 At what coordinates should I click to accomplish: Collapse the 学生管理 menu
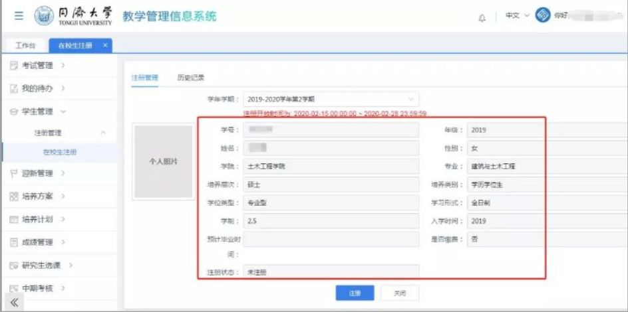point(63,112)
